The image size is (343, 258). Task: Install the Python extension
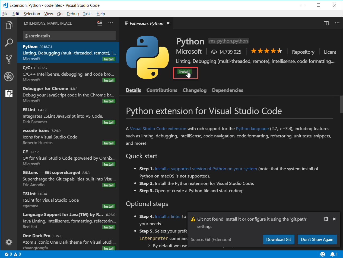tap(184, 72)
